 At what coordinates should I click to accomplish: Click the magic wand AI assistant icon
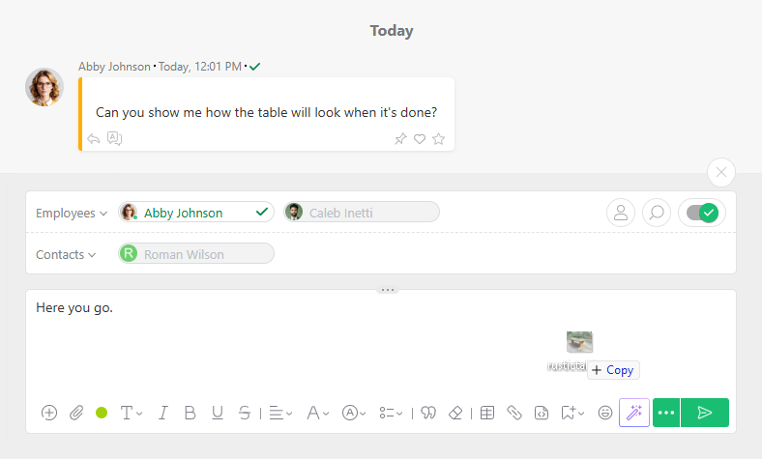pos(634,413)
